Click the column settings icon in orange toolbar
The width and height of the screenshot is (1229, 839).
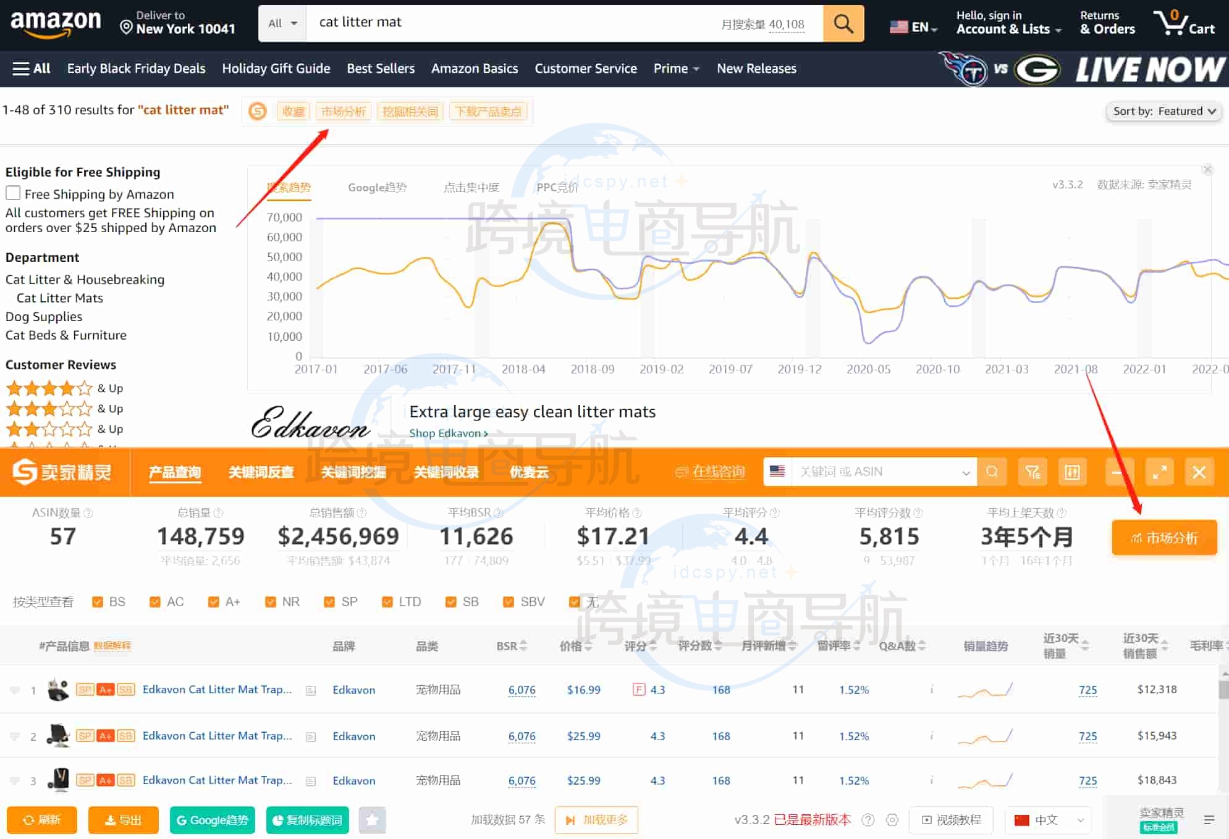tap(1072, 472)
